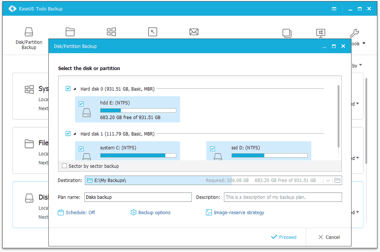
Task: Uncheck hdd E: partition checkbox
Action: [x=81, y=104]
